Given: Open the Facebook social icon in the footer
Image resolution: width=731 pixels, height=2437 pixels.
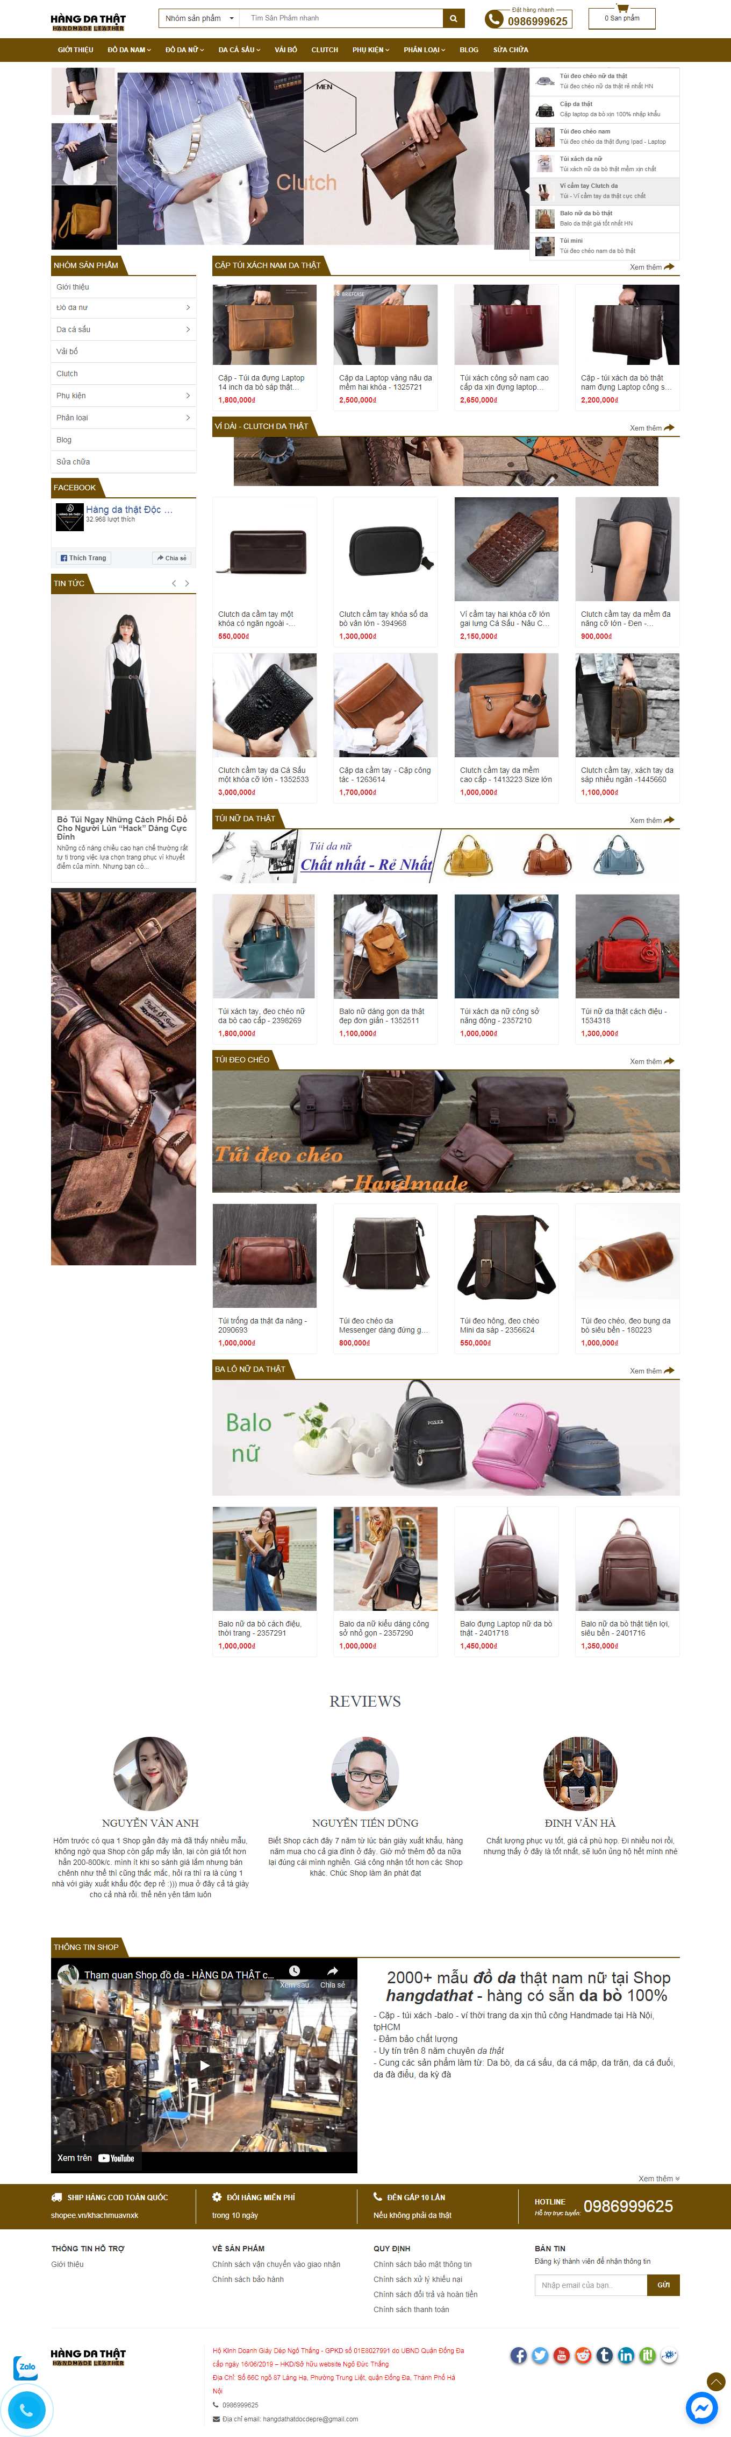Looking at the screenshot, I should (x=519, y=2355).
